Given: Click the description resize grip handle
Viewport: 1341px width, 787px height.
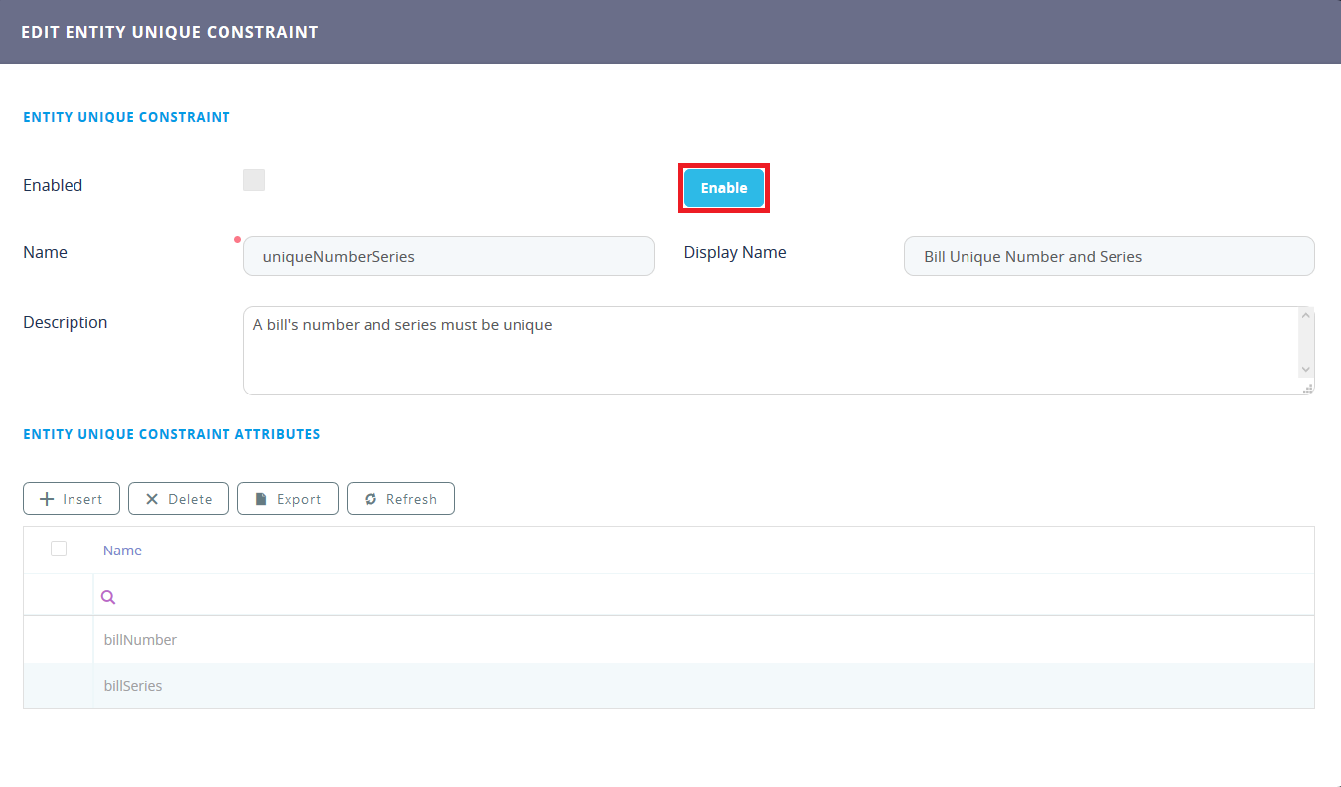Looking at the screenshot, I should click(1307, 388).
